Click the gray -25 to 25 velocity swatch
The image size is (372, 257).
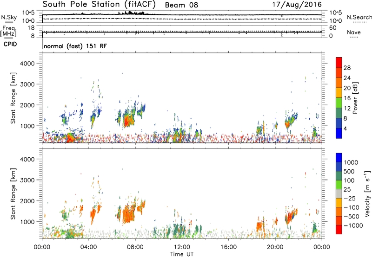339,193
